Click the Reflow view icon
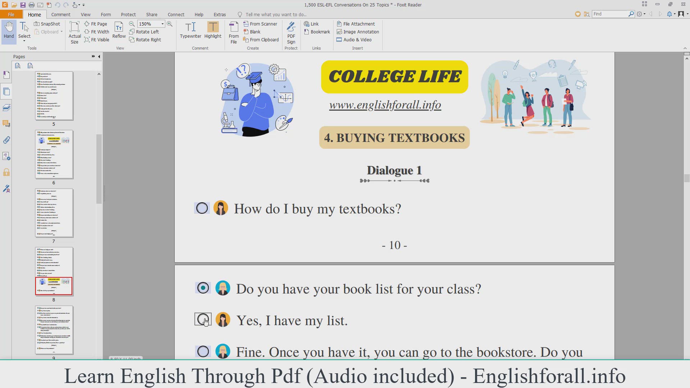Image resolution: width=690 pixels, height=388 pixels. pyautogui.click(x=119, y=27)
